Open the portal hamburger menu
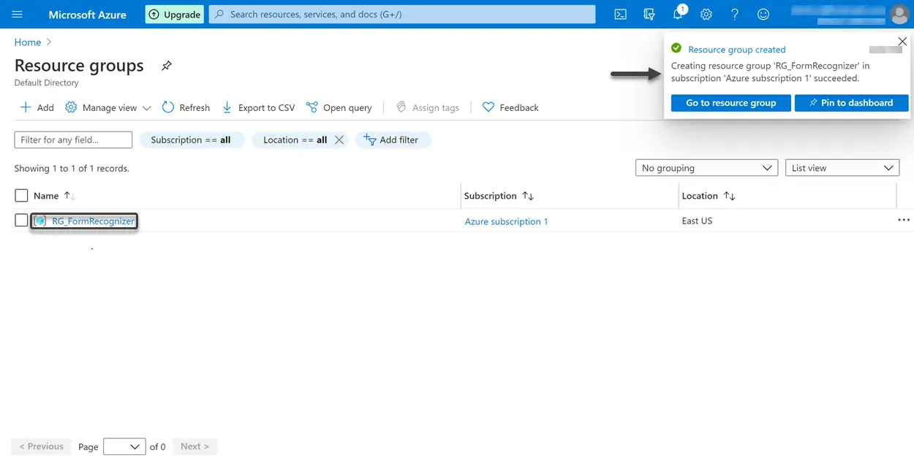The height and width of the screenshot is (469, 914). (x=18, y=15)
